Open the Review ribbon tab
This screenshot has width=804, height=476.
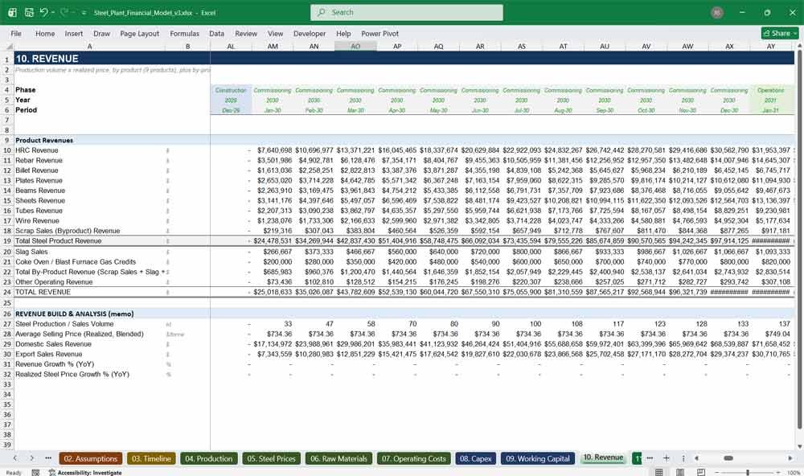(246, 33)
